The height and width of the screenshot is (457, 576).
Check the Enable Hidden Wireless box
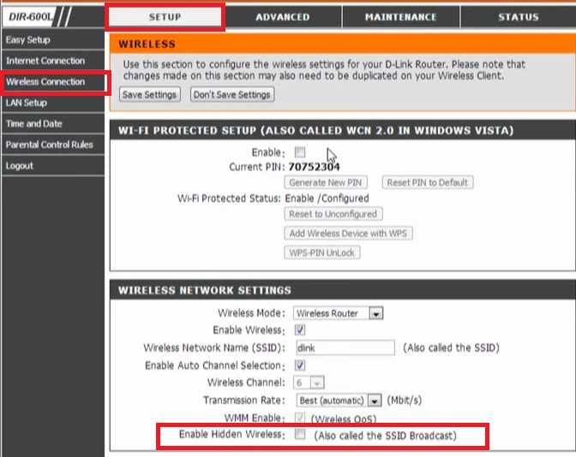pyautogui.click(x=300, y=436)
